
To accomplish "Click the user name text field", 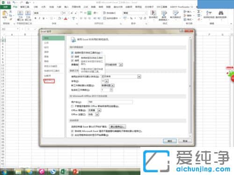I will (x=110, y=102).
